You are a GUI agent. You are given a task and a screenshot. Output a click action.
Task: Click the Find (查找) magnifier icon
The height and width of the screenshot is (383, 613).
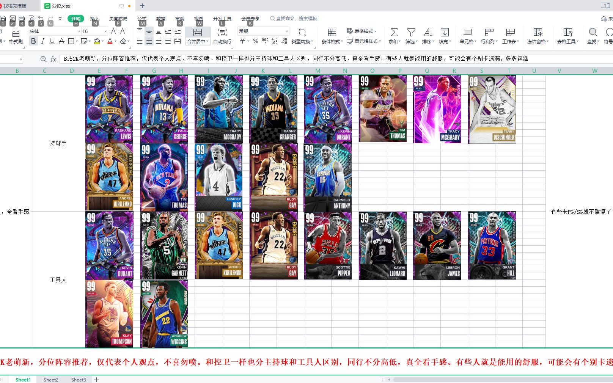click(593, 33)
